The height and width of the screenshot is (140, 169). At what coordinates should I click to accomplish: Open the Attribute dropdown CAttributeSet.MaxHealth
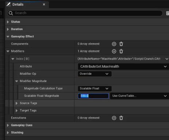(x=123, y=66)
